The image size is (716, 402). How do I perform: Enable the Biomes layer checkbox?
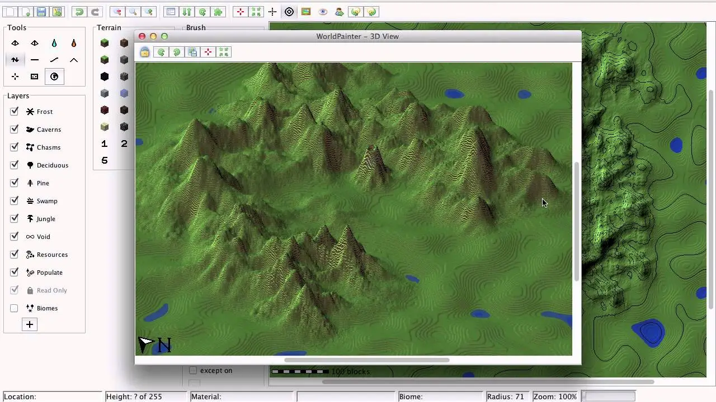[x=15, y=308]
